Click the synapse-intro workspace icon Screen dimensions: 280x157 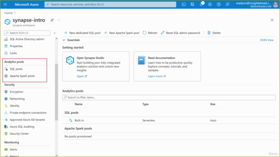[x=7, y=22]
